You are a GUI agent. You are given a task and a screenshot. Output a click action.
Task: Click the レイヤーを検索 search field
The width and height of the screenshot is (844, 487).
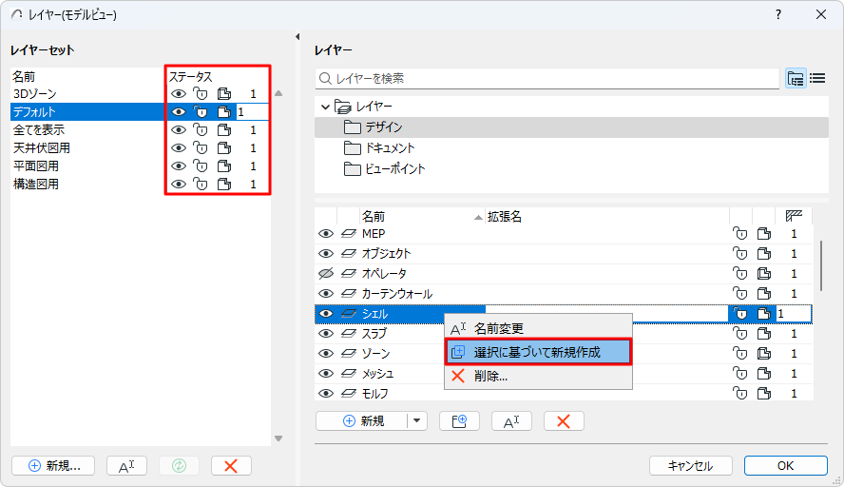pyautogui.click(x=547, y=79)
